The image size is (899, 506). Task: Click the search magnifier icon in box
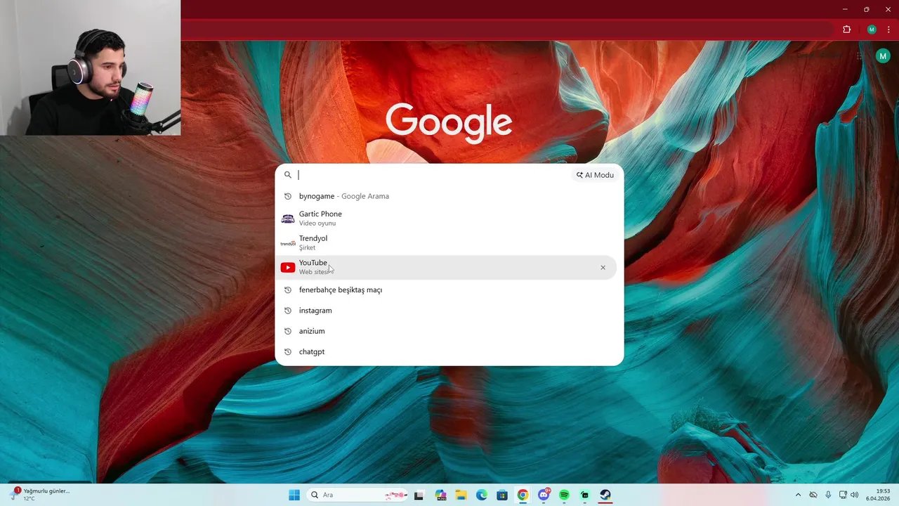288,175
